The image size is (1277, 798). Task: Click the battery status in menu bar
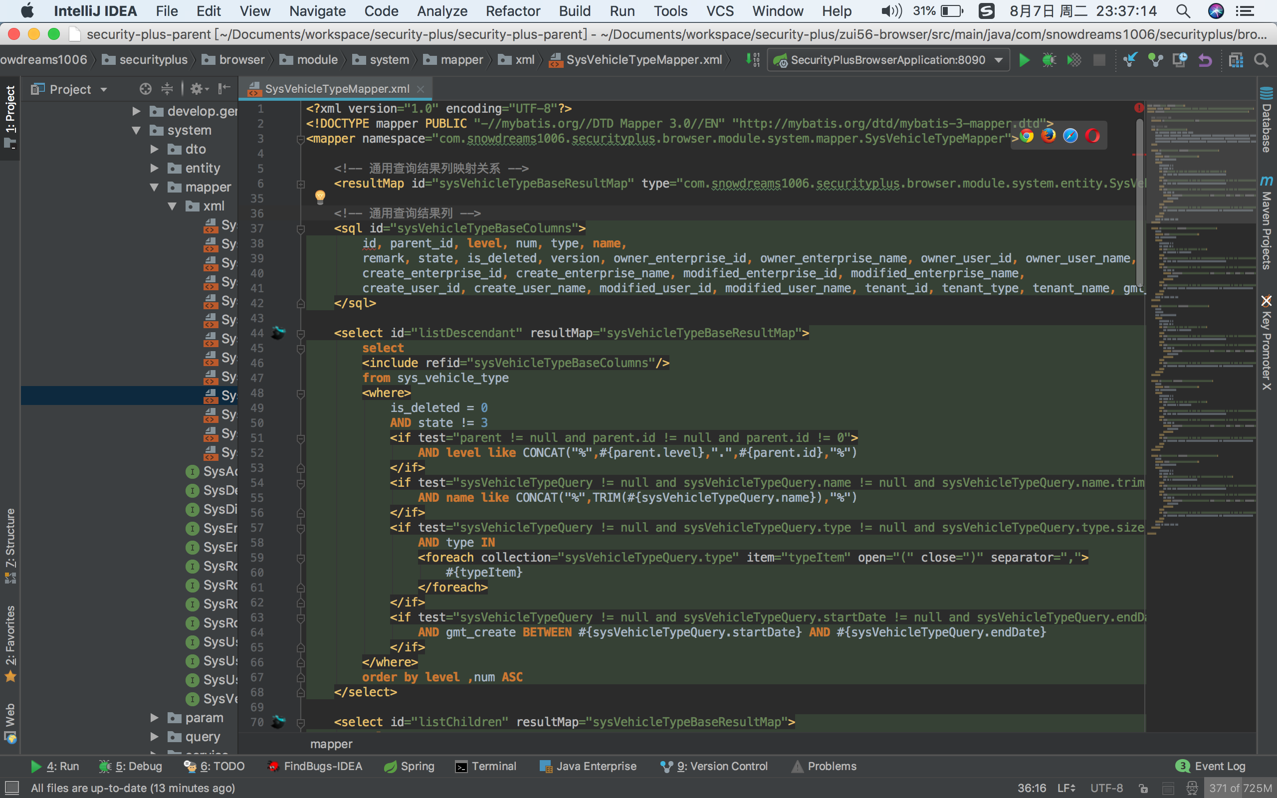click(x=938, y=10)
